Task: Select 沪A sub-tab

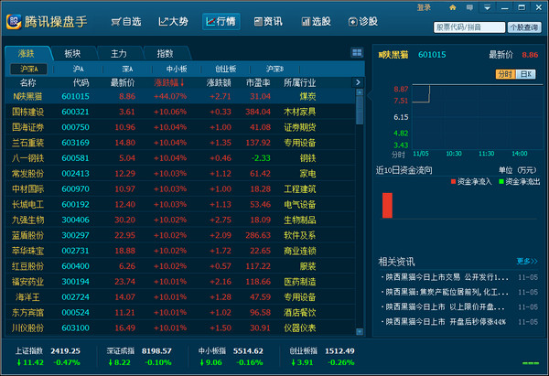Action: tap(78, 69)
